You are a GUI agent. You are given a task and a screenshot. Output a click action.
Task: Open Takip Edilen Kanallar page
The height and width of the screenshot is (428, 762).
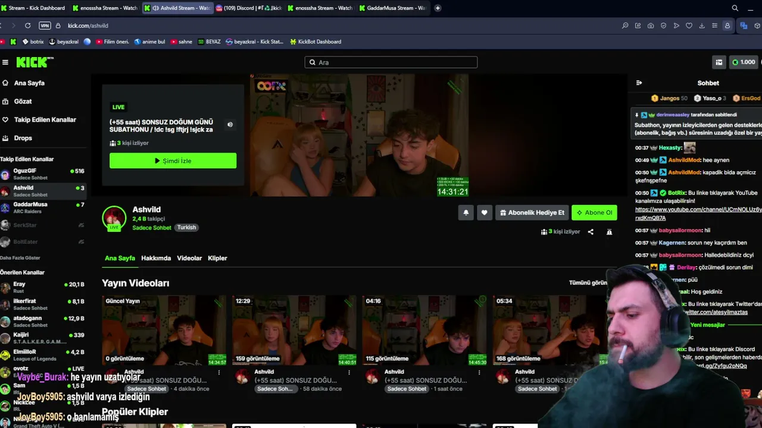(x=45, y=120)
